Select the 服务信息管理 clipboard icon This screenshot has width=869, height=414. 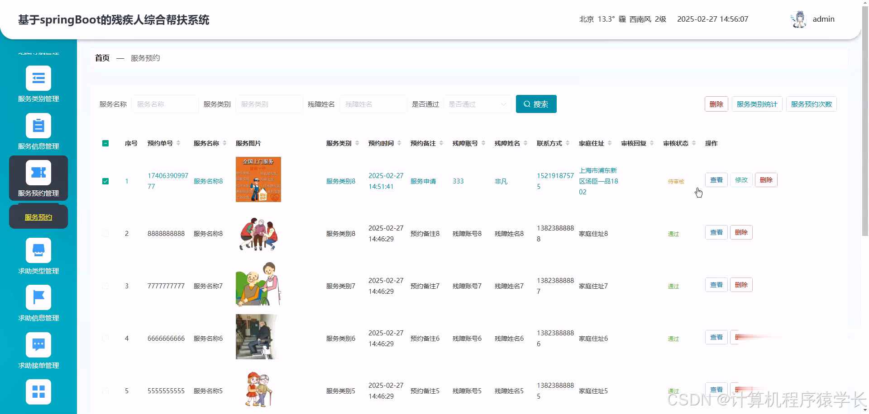38,125
